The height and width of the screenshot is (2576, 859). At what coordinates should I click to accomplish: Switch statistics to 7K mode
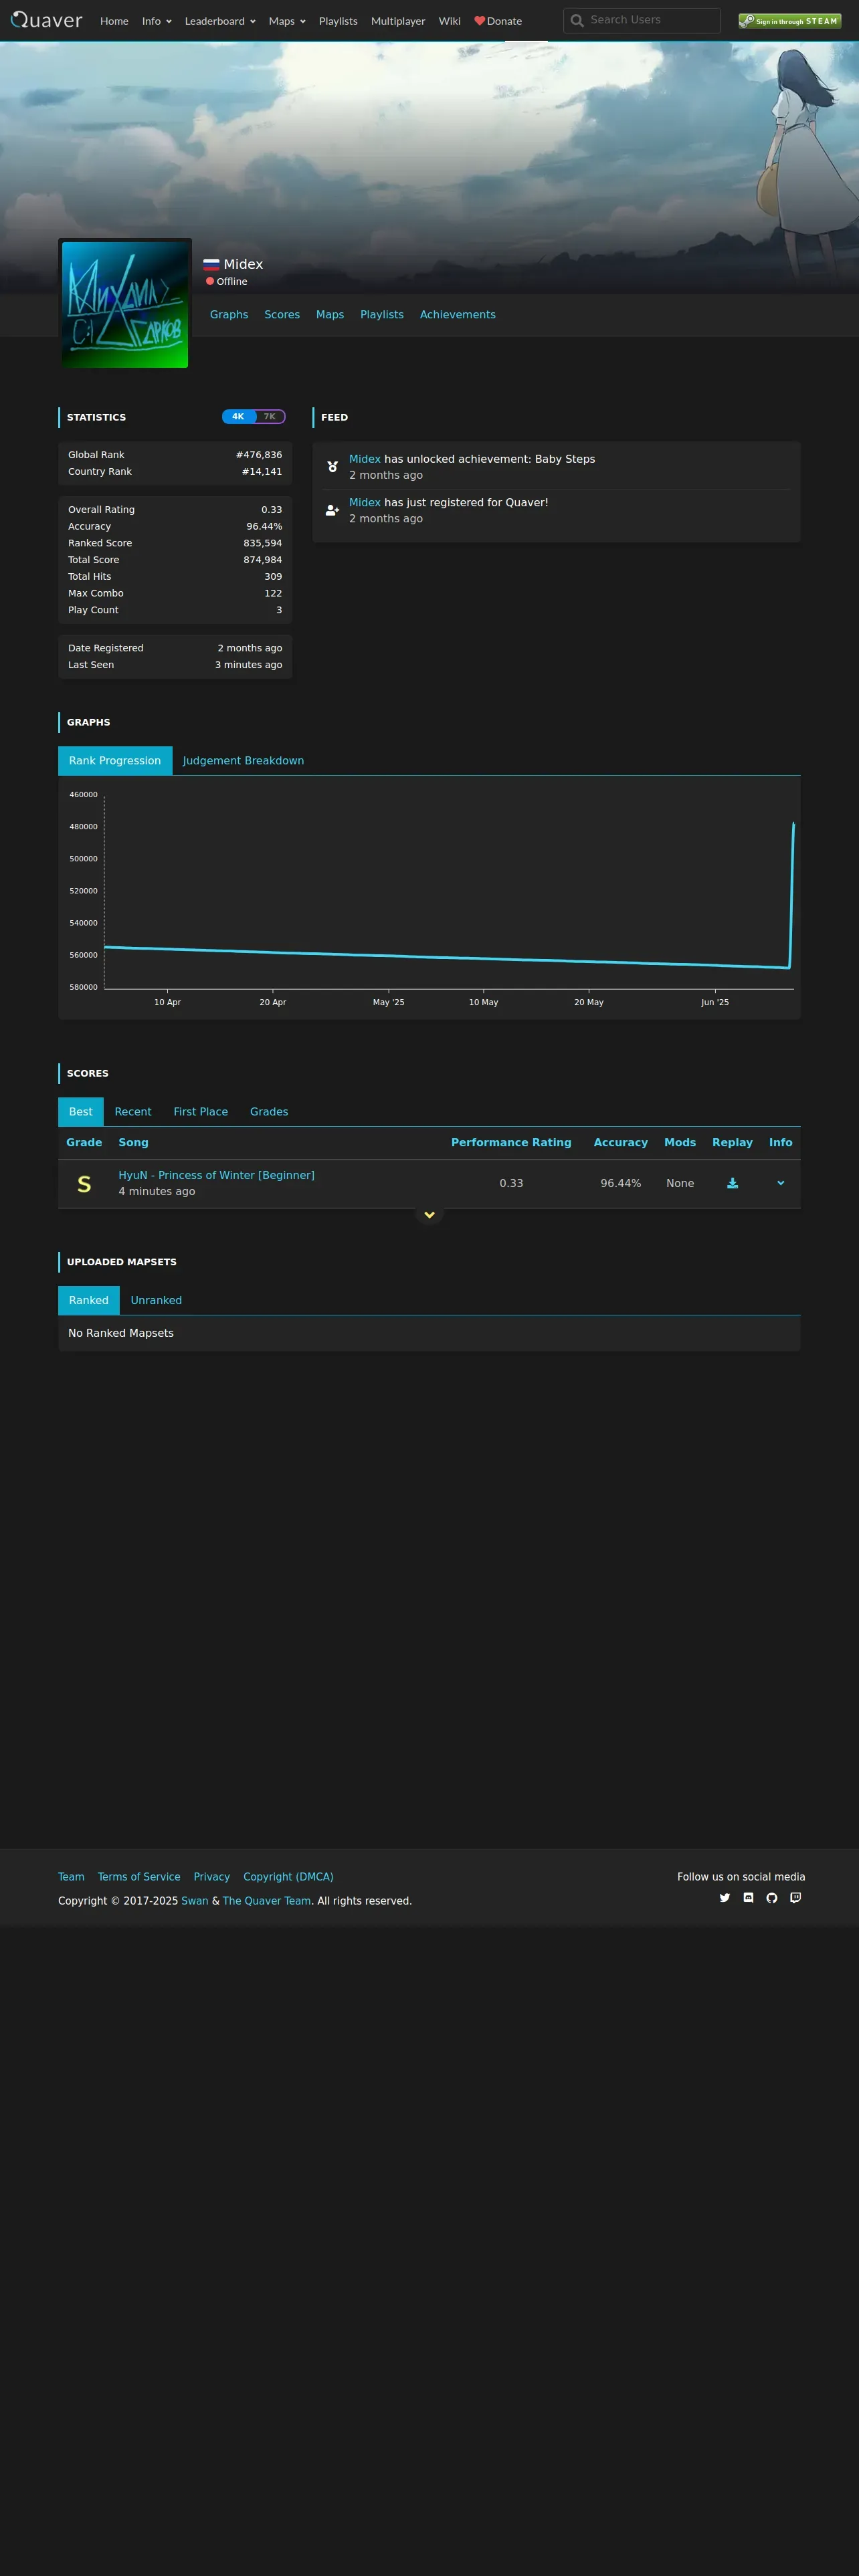[x=270, y=417]
